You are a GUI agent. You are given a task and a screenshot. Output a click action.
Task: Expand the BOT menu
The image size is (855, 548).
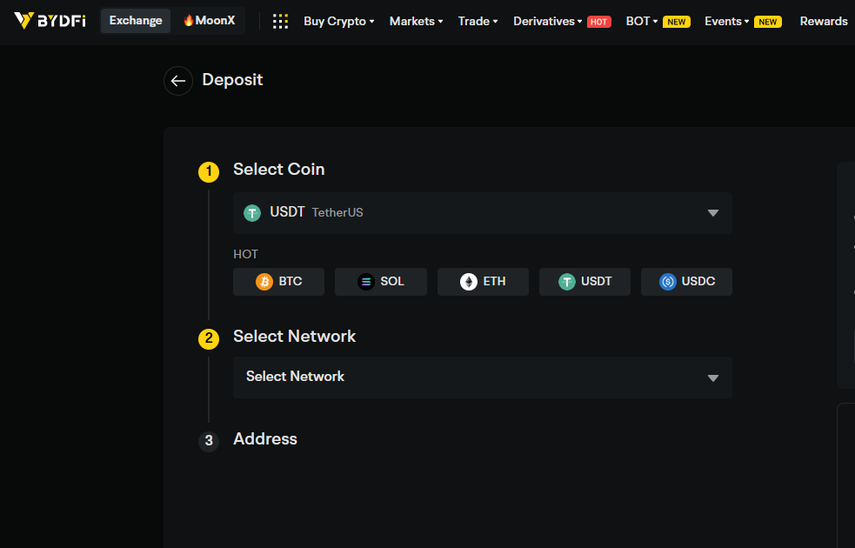[x=642, y=21]
